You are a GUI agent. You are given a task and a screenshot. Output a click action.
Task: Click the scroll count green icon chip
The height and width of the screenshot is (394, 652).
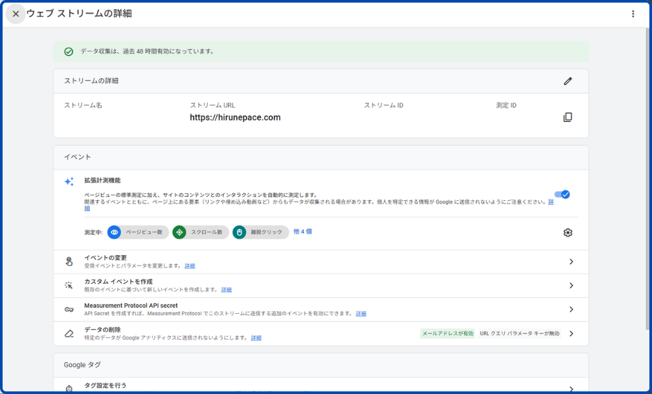[x=179, y=232]
